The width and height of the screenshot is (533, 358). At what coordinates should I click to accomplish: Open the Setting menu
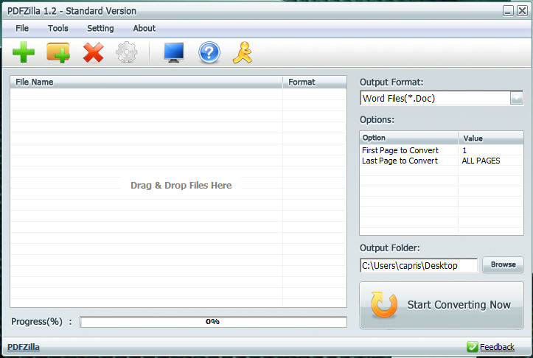click(100, 28)
